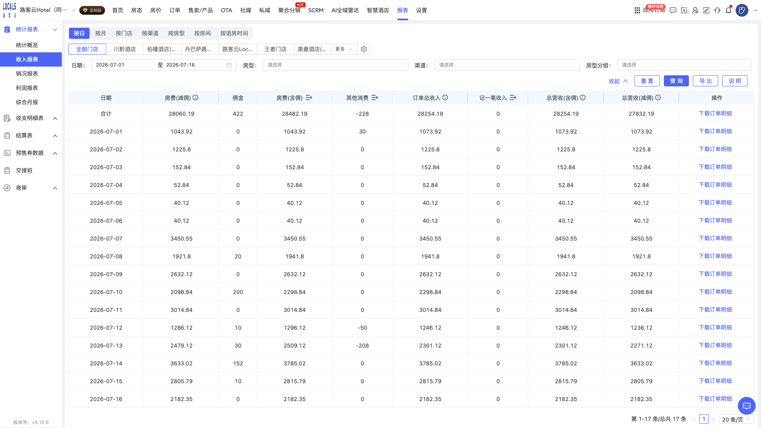
Task: Click the 夜审 sidebar icon
Action: coord(7,188)
